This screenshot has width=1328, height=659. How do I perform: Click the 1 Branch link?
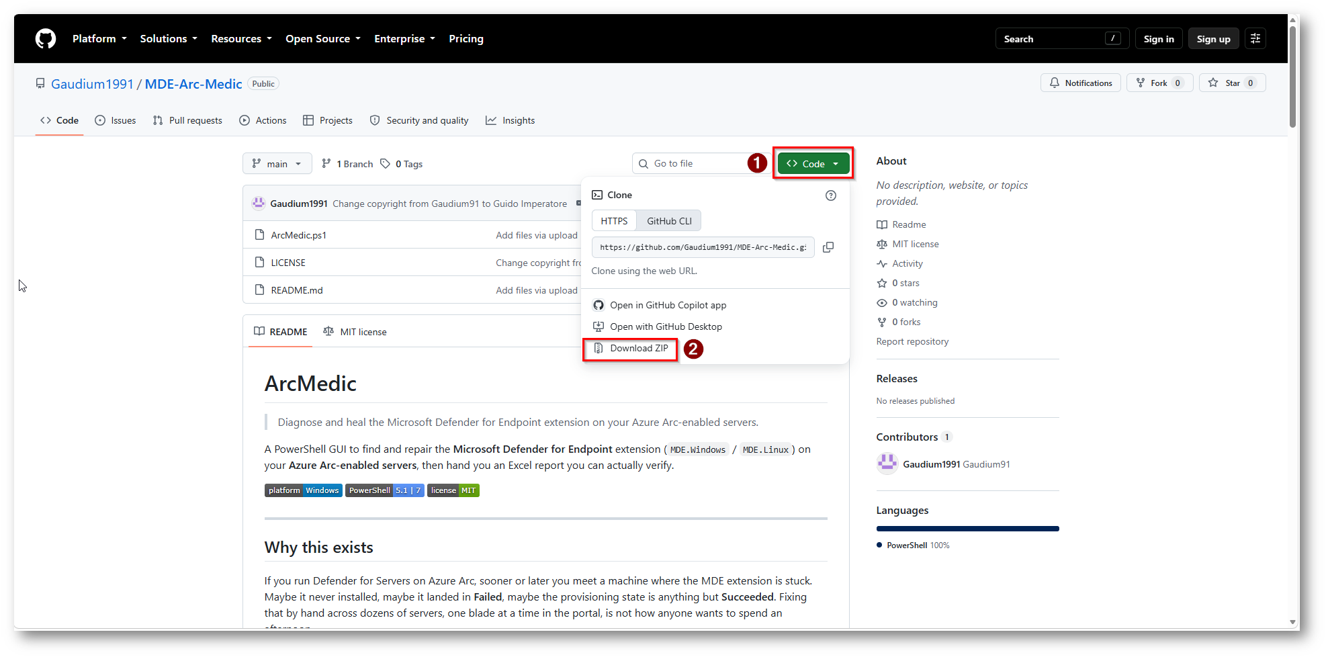[347, 163]
